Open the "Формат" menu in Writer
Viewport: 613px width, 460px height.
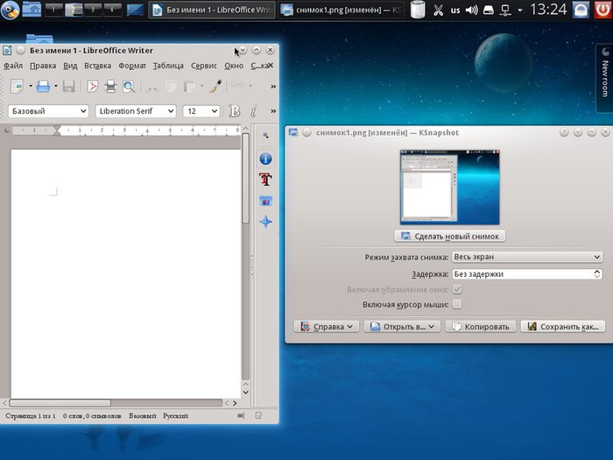point(132,66)
